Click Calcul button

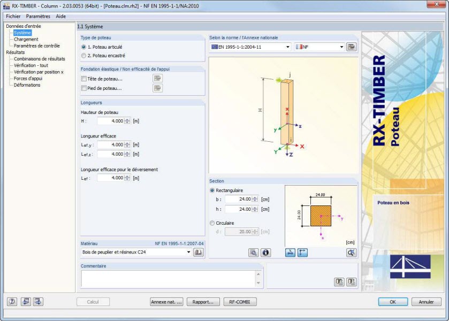pyautogui.click(x=93, y=302)
